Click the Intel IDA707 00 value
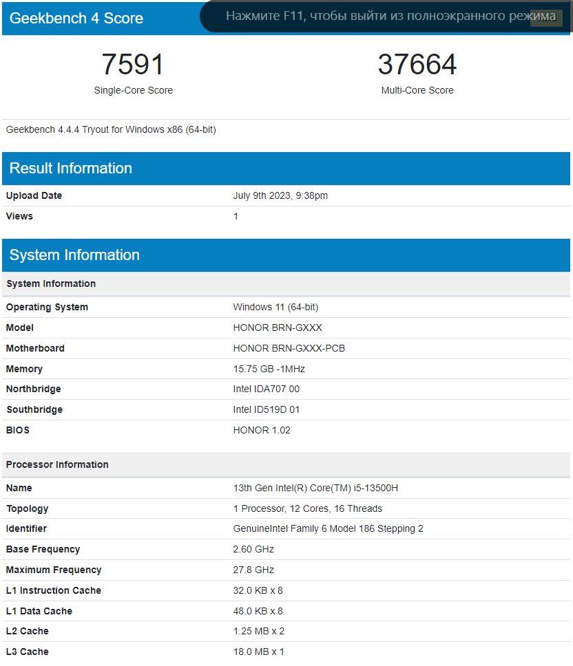Image resolution: width=573 pixels, height=666 pixels. (x=266, y=389)
